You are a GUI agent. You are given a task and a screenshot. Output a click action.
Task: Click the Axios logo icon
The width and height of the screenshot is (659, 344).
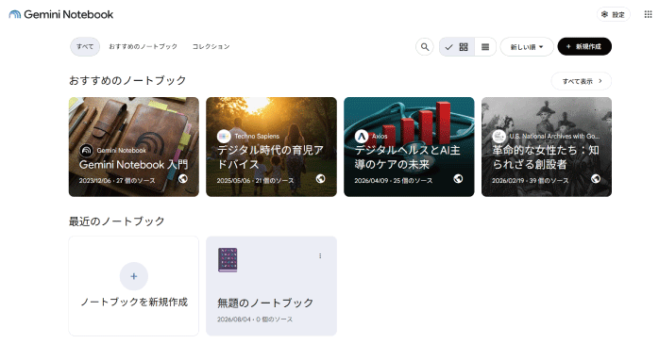pos(362,136)
